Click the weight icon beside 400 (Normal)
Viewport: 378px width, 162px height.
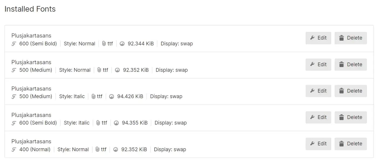[x=13, y=149]
